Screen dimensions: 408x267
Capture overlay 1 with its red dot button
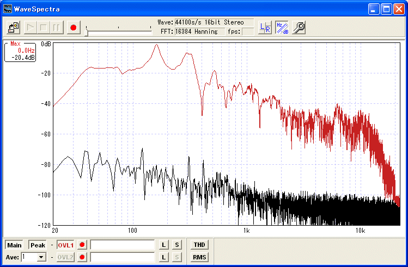83,245
